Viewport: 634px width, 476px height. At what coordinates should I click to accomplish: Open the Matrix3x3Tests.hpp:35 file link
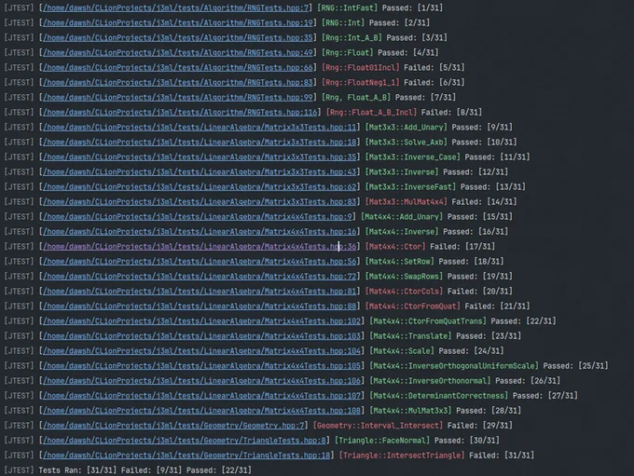tap(200, 157)
